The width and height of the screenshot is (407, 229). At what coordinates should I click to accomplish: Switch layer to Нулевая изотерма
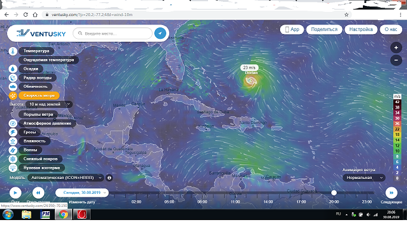[42, 168]
